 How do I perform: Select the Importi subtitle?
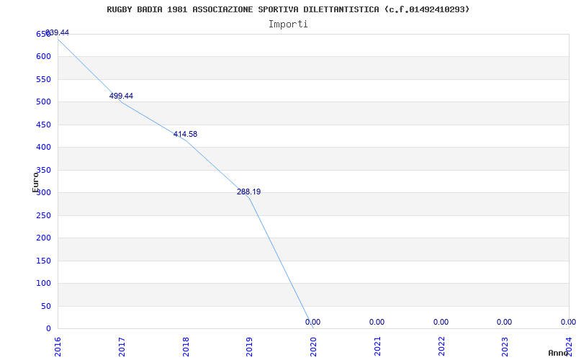pos(288,24)
